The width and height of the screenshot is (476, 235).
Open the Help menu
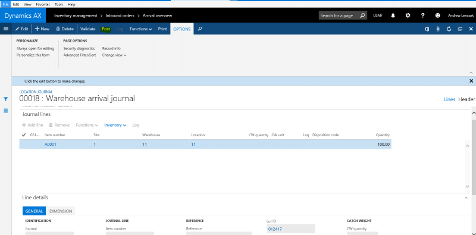(x=71, y=5)
